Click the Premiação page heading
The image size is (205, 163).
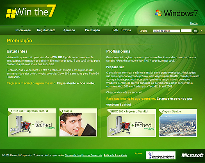19,41
